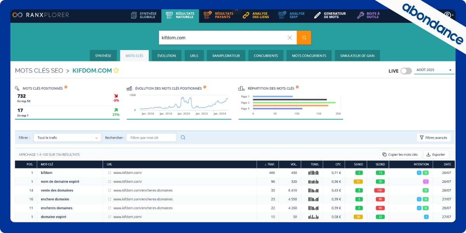Click the C intention badge for nom de domaine expiré

click(x=426, y=181)
